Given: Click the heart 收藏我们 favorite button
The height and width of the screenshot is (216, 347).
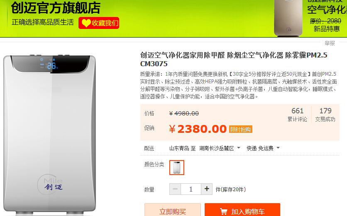Looking at the screenshot, I should [99, 23].
